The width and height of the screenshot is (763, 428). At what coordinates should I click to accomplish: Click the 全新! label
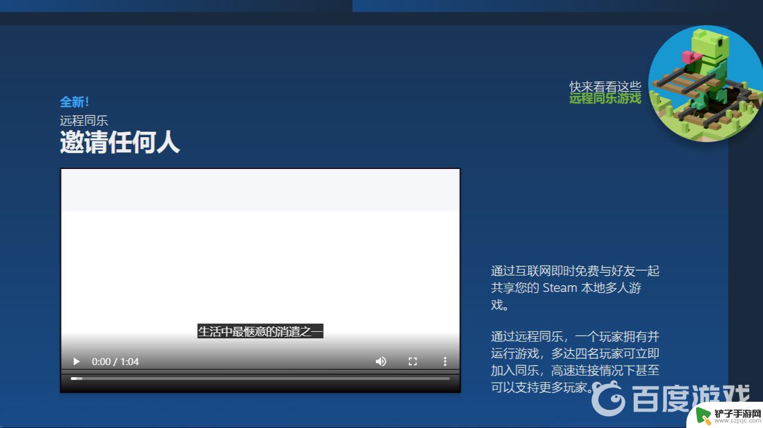pyautogui.click(x=74, y=102)
